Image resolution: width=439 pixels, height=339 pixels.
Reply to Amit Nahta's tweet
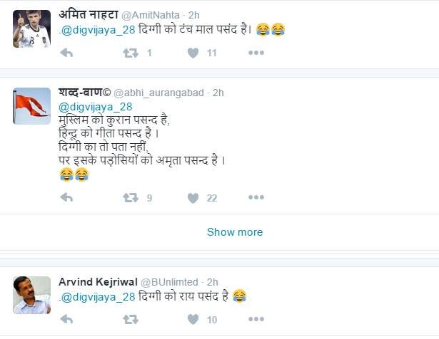click(x=66, y=53)
